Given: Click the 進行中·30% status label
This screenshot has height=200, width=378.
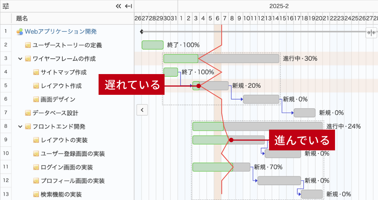Looking at the screenshot, I should tap(300, 59).
